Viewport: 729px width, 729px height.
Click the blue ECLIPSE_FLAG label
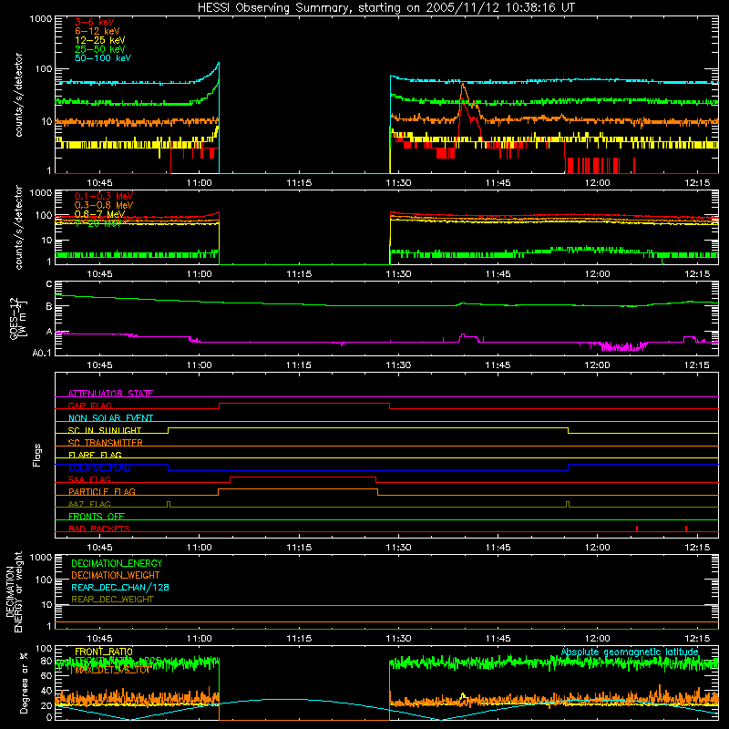(99, 467)
